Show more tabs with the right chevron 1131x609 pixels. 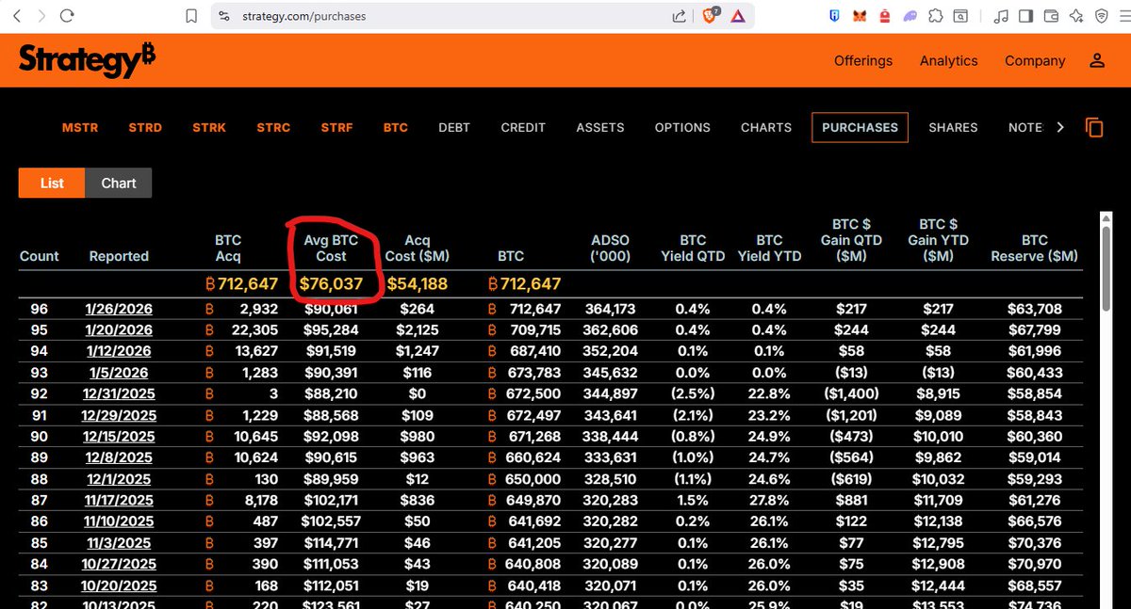click(1060, 127)
